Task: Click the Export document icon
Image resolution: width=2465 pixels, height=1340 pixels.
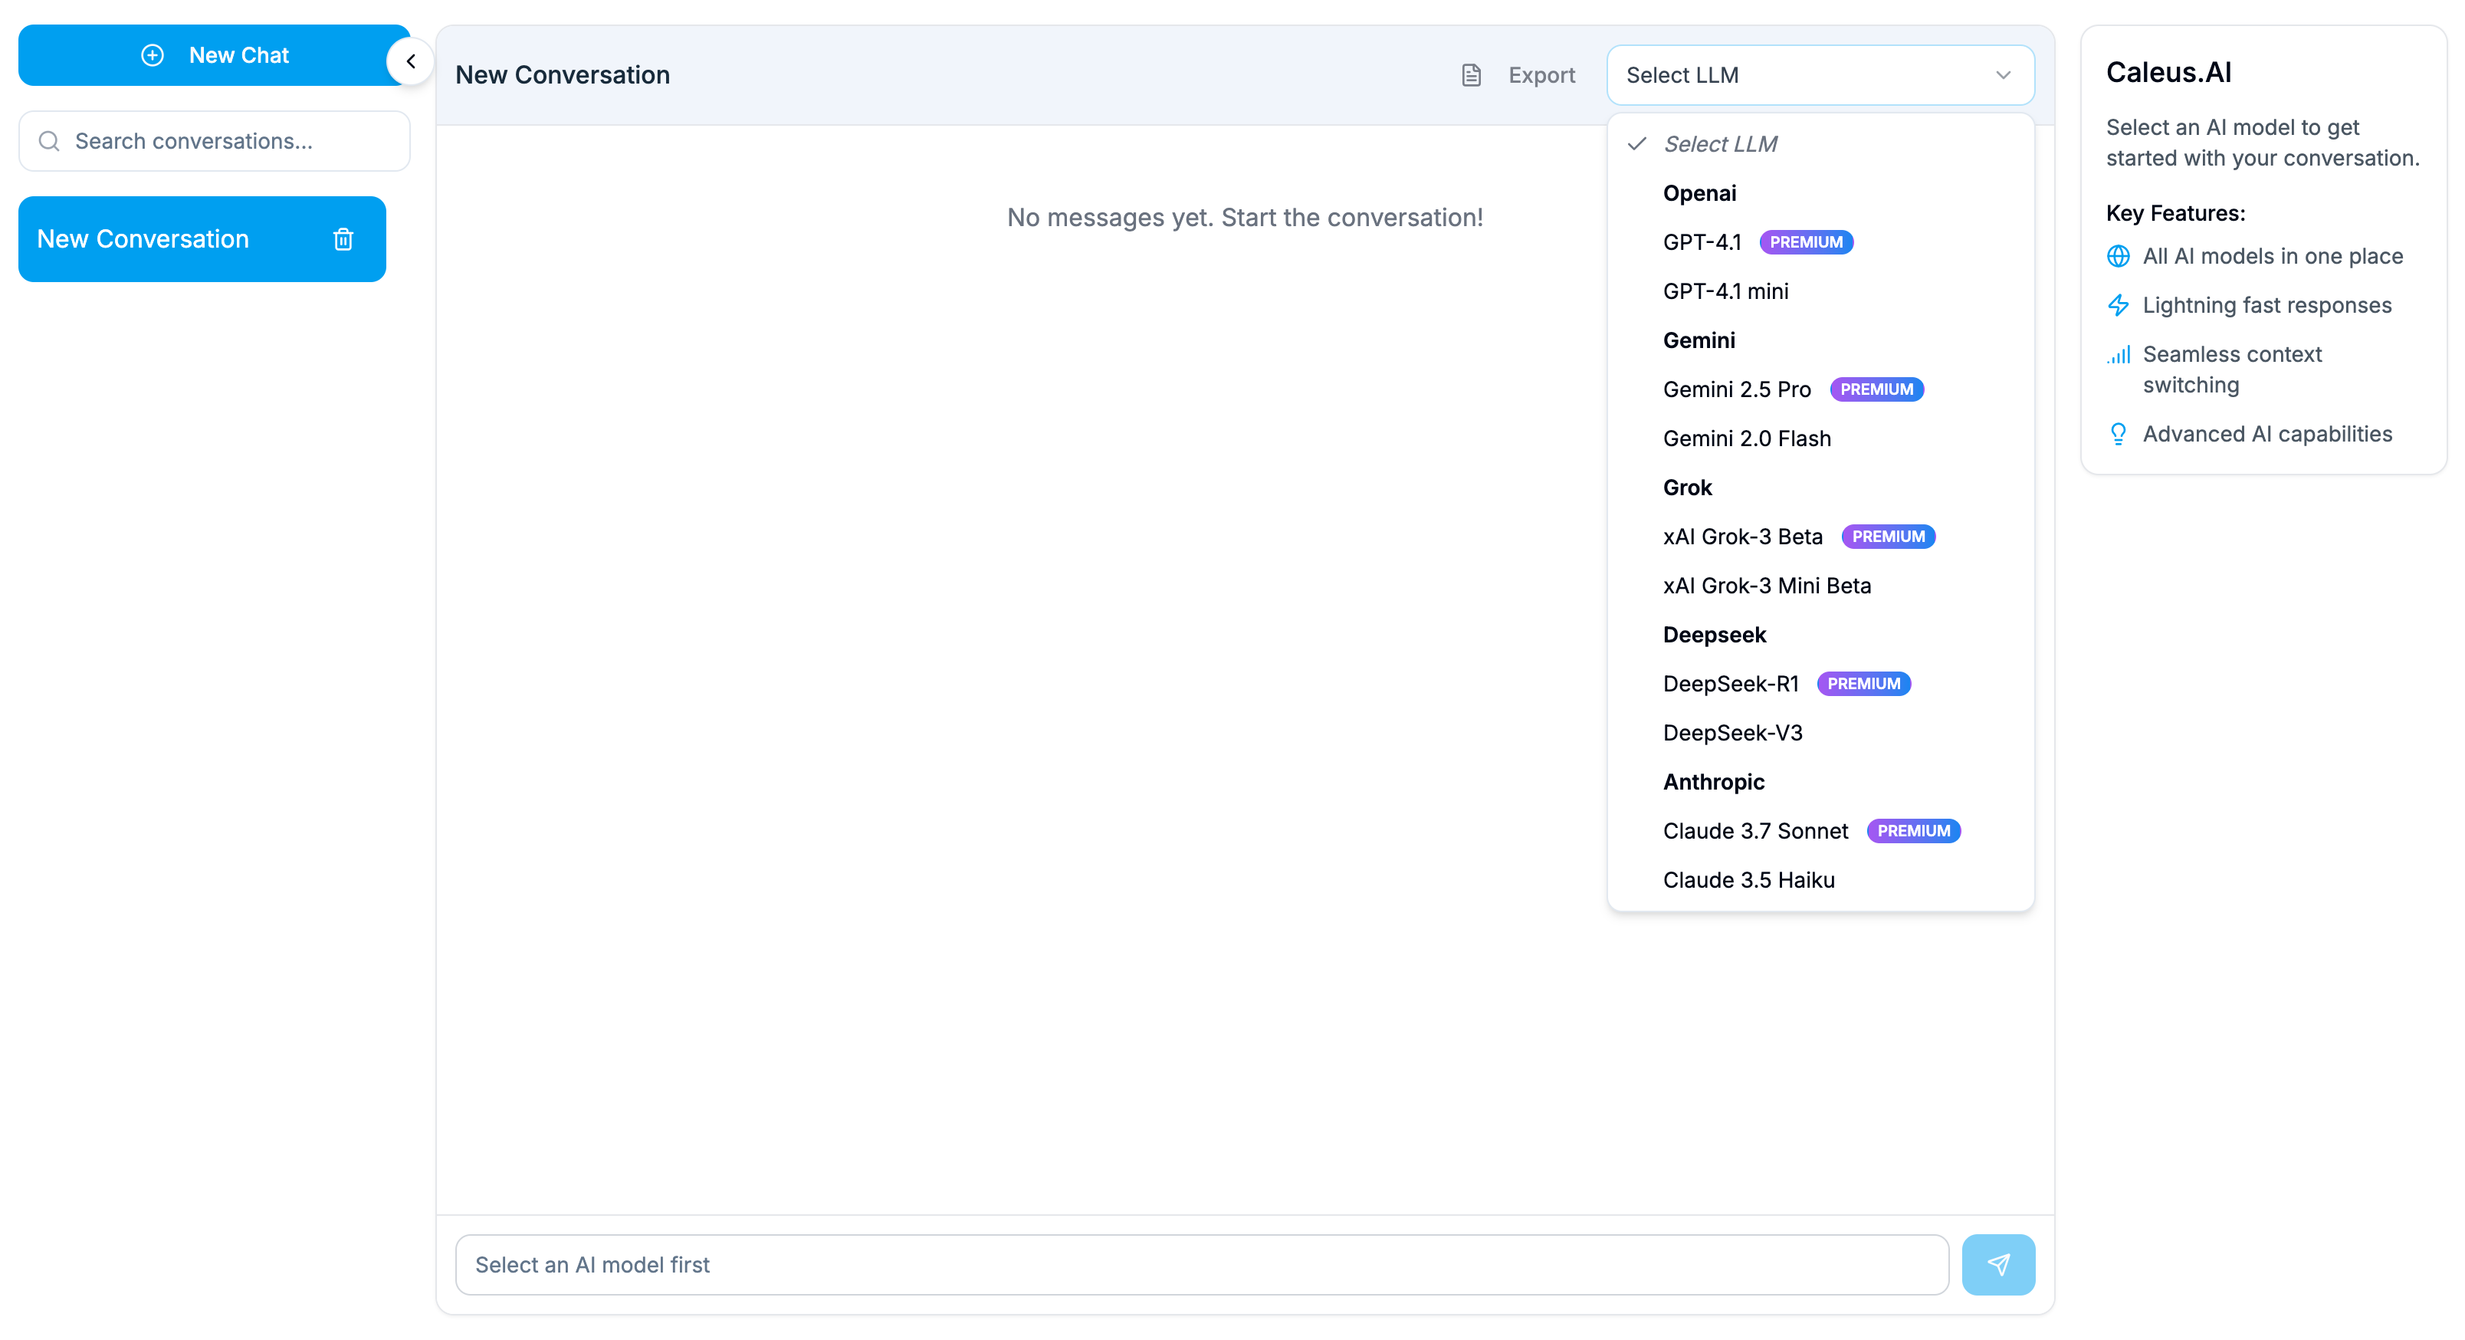Action: (x=1472, y=74)
